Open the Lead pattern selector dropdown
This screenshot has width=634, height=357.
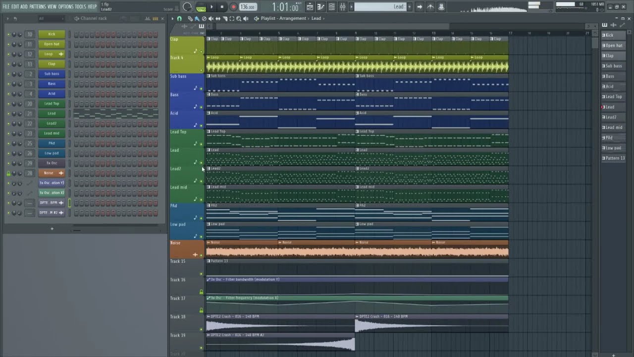[x=380, y=7]
